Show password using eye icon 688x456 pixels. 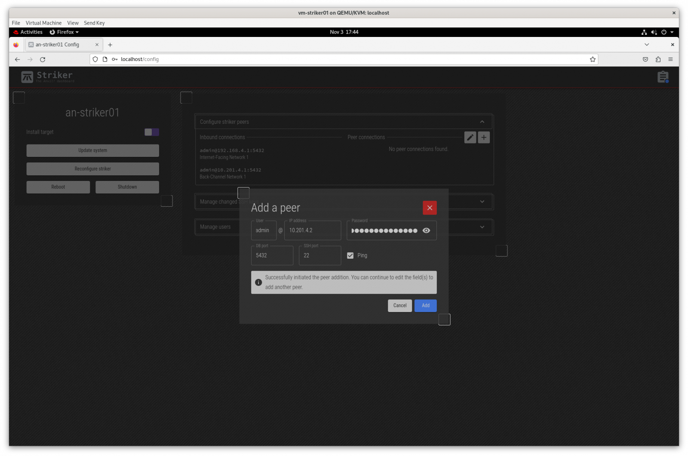(426, 231)
